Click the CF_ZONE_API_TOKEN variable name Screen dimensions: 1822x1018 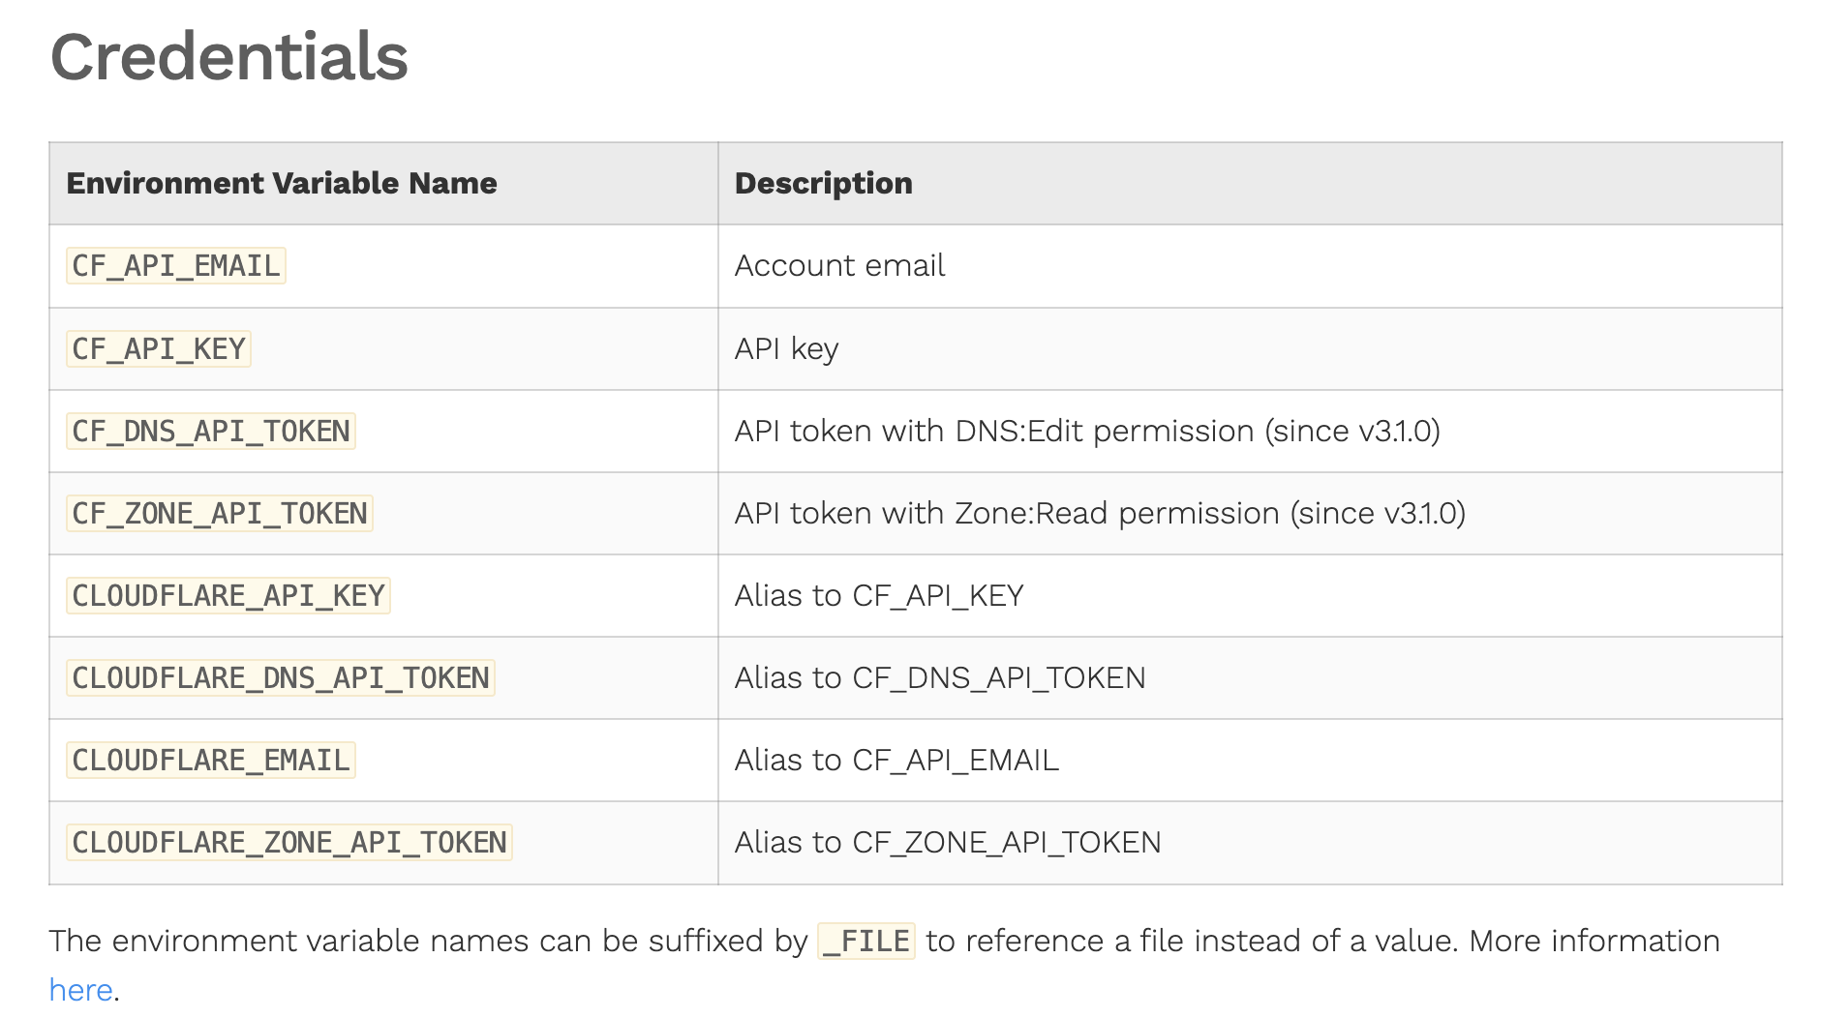(x=219, y=513)
